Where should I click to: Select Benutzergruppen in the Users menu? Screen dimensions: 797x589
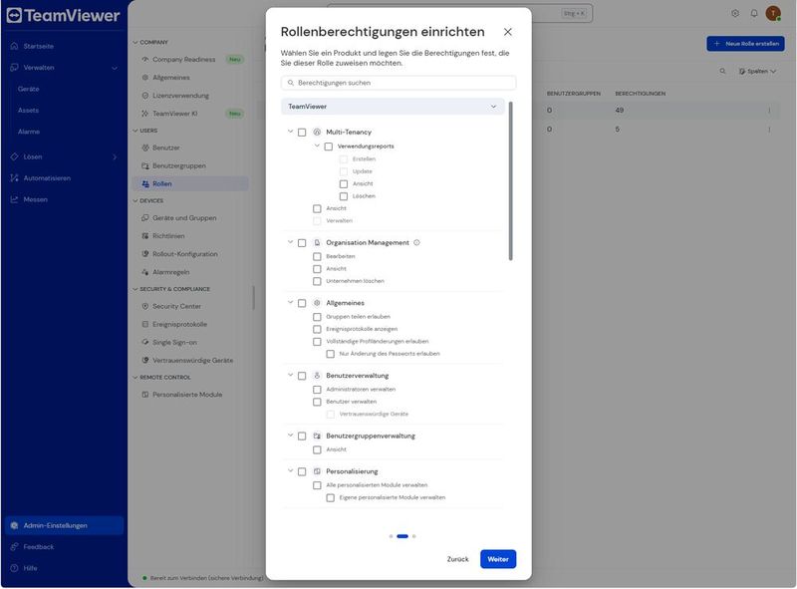[179, 165]
